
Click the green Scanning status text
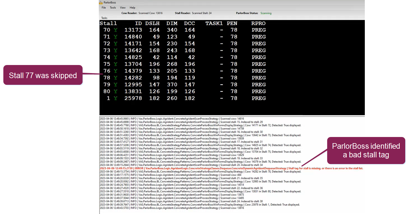(x=266, y=13)
